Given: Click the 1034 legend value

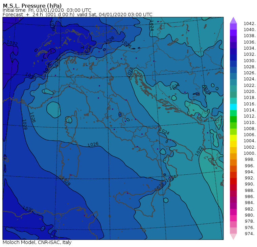Looking at the screenshot, I should click(250, 48).
